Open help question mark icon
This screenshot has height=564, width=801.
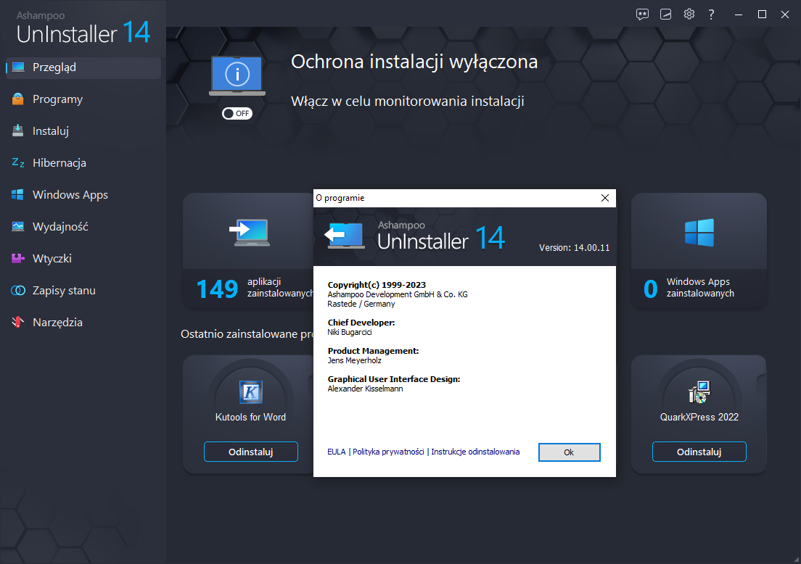click(x=711, y=14)
